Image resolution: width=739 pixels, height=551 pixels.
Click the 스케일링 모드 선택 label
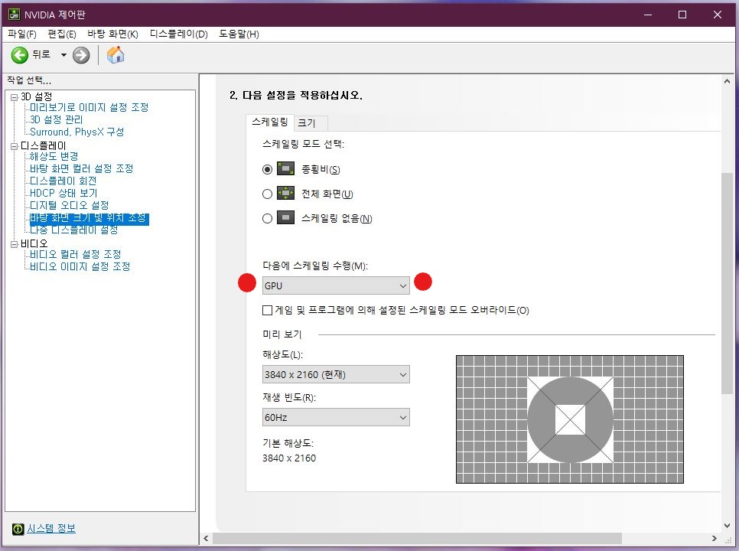(303, 144)
